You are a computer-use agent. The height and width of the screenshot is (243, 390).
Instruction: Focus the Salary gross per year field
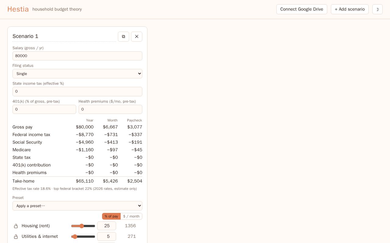77,56
